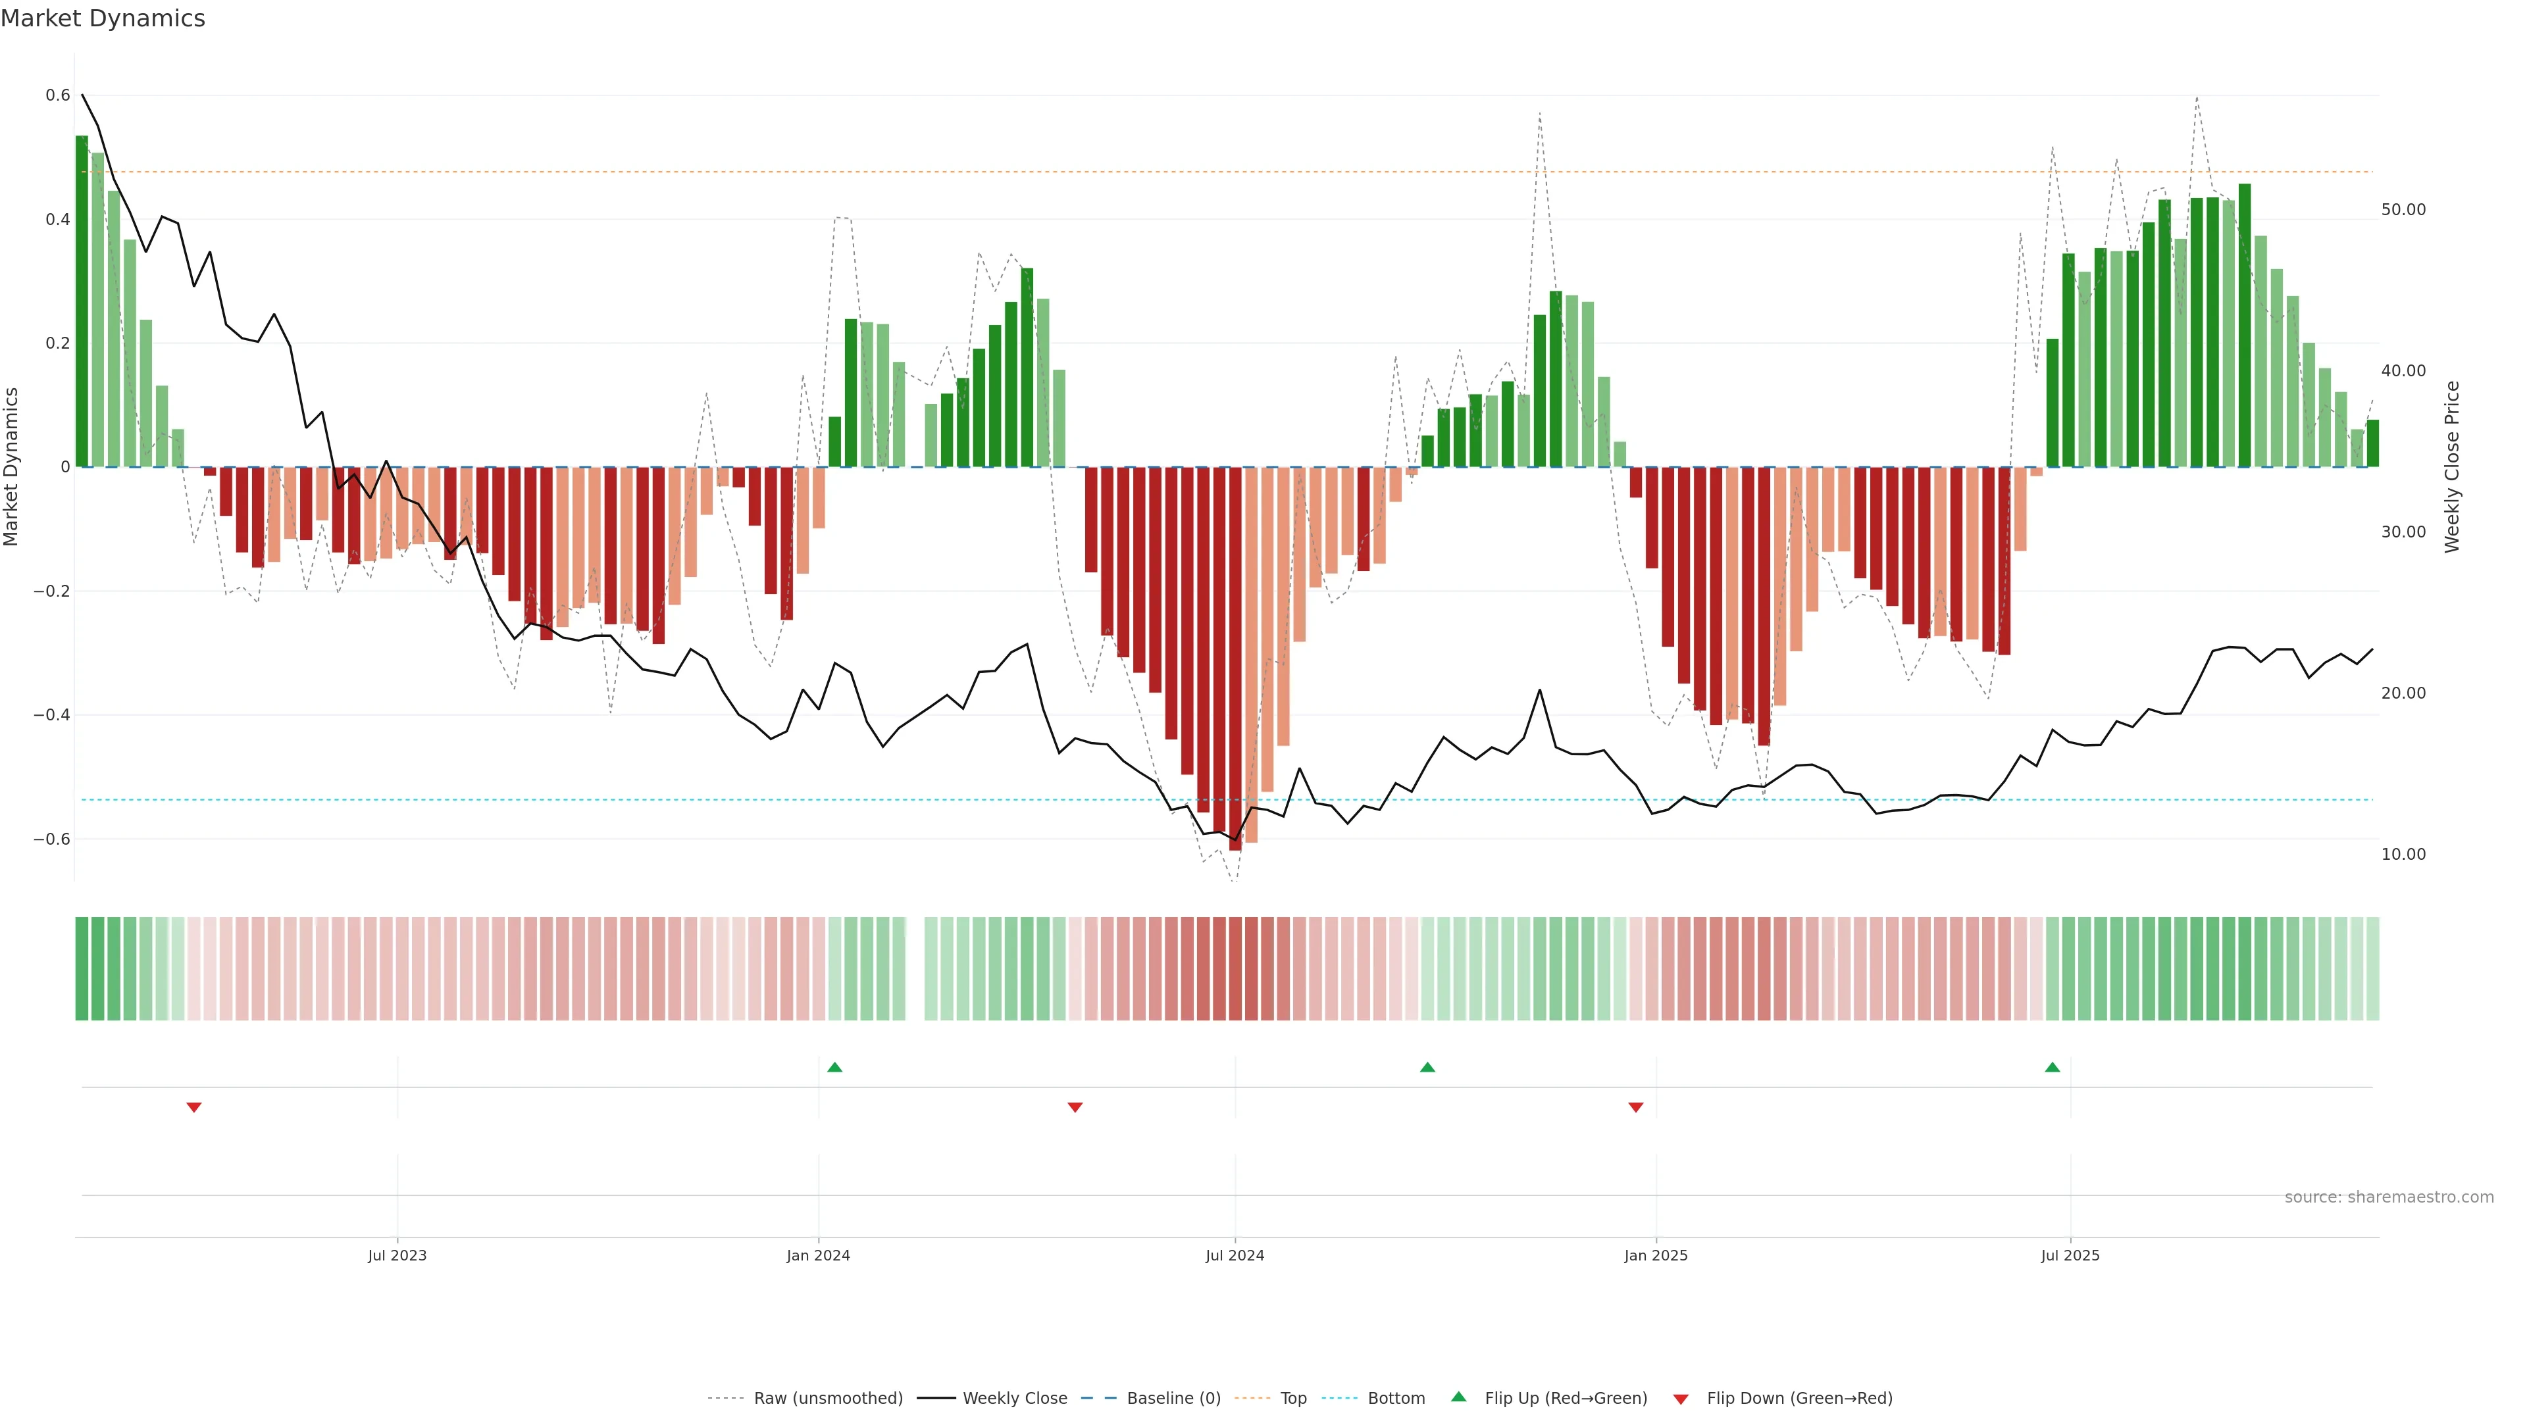Toggle the Weekly Close legend entry
The height and width of the screenshot is (1421, 2527).
[x=1014, y=1399]
